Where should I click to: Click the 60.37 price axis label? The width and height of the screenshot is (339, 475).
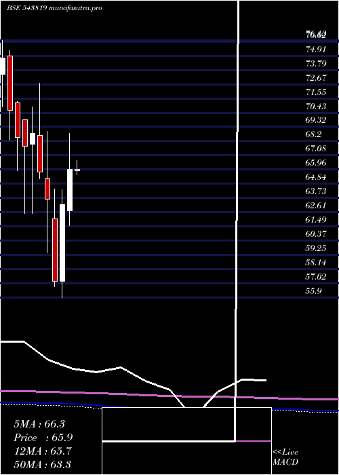316,233
